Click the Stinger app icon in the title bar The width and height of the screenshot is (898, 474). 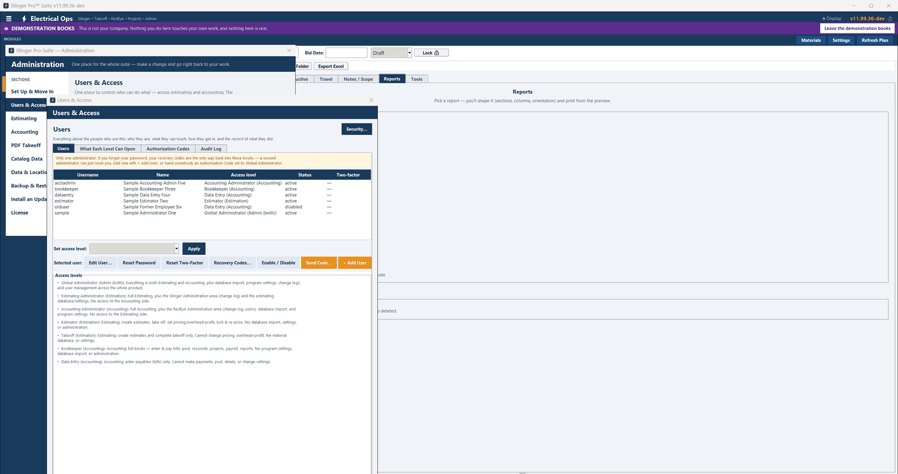(x=5, y=5)
